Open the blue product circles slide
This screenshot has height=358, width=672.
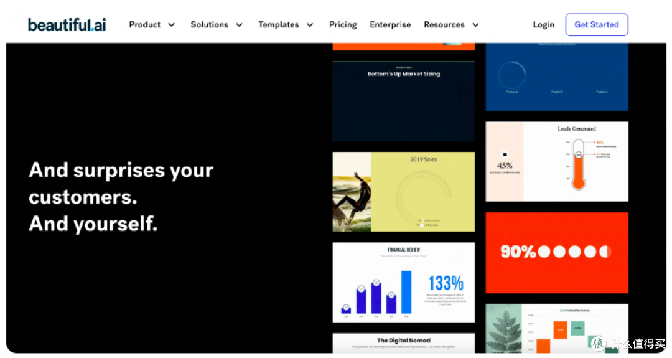coord(557,77)
